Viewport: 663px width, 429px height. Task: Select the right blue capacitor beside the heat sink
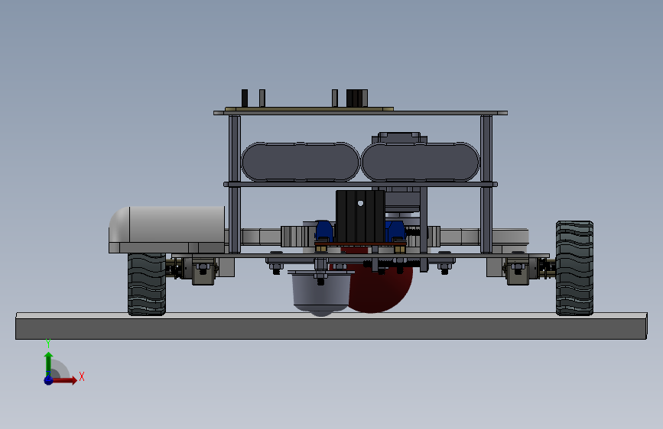[x=396, y=231]
